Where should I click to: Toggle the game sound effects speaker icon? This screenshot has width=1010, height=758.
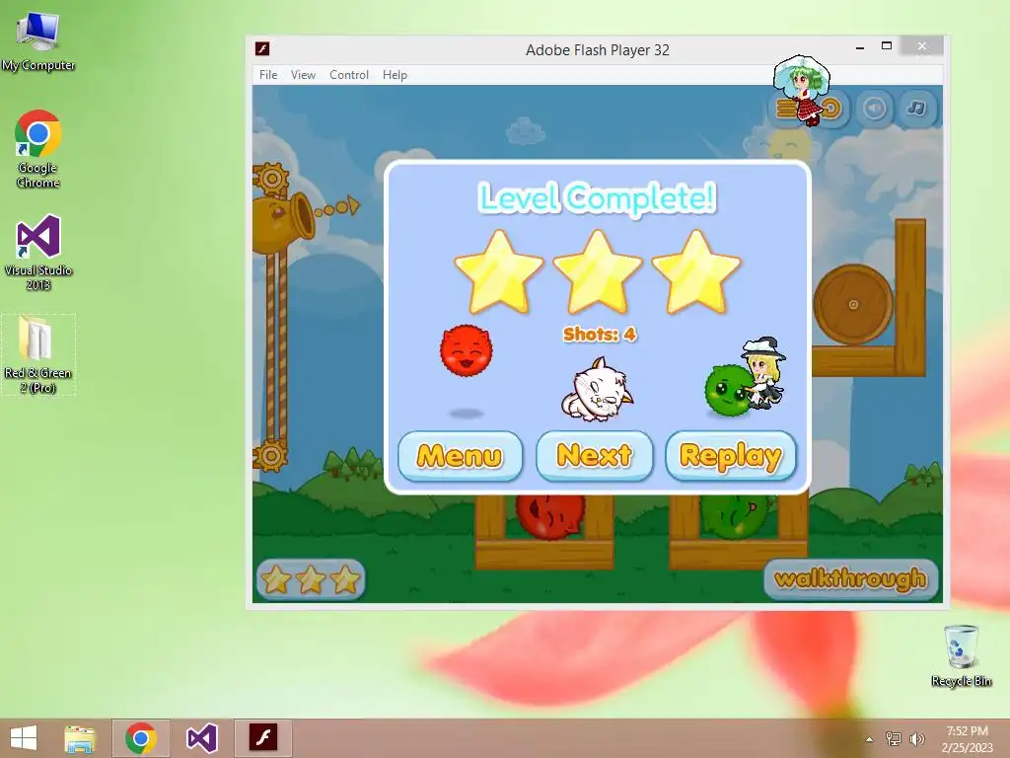click(x=874, y=109)
